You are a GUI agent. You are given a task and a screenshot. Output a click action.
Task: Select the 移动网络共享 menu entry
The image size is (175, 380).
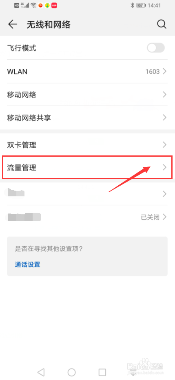(87, 118)
